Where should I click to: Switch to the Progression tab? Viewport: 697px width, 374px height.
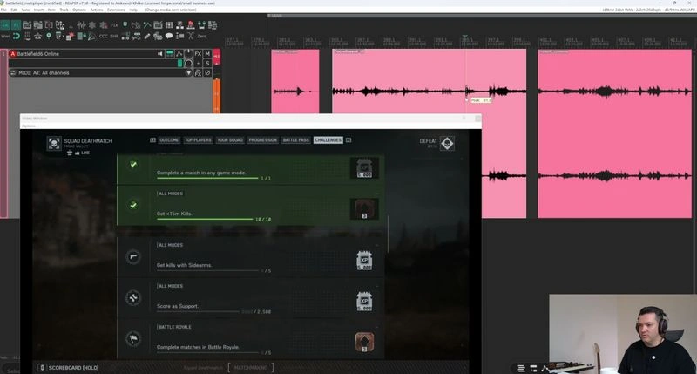point(263,140)
